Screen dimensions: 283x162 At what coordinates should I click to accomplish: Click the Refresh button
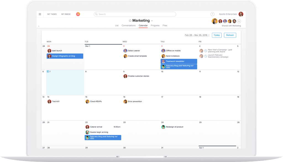point(230,35)
